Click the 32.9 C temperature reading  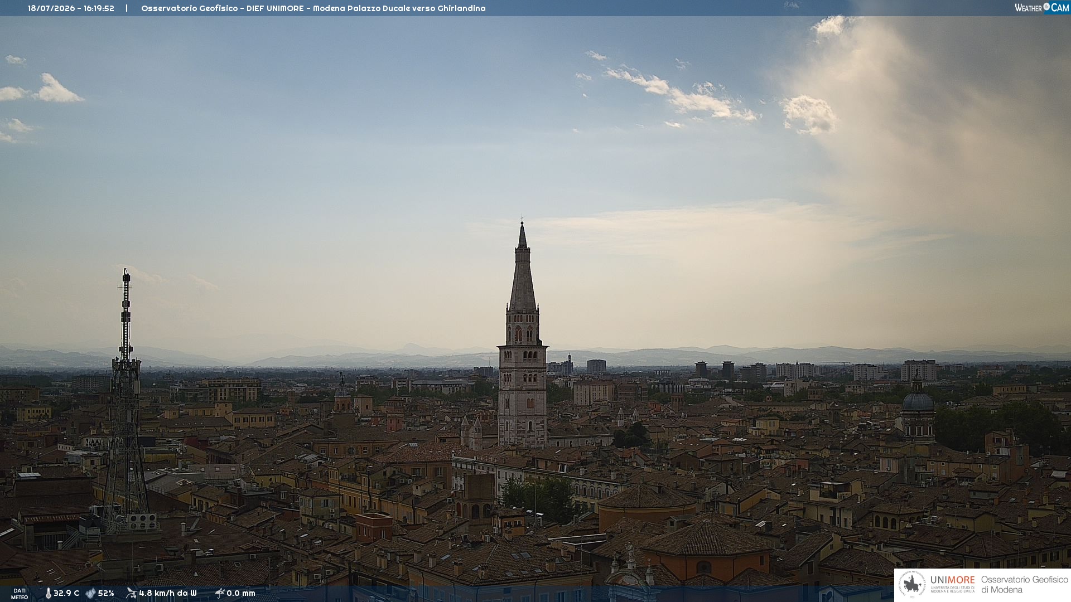pos(66,593)
